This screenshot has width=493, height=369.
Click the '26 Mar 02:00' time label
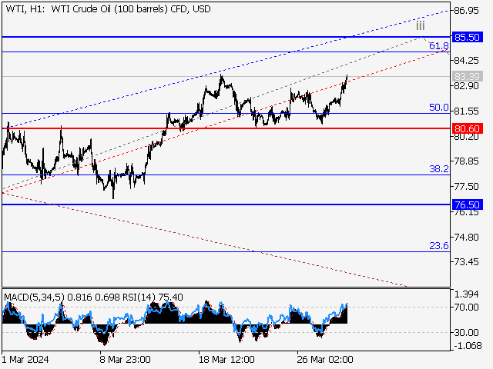[325, 360]
